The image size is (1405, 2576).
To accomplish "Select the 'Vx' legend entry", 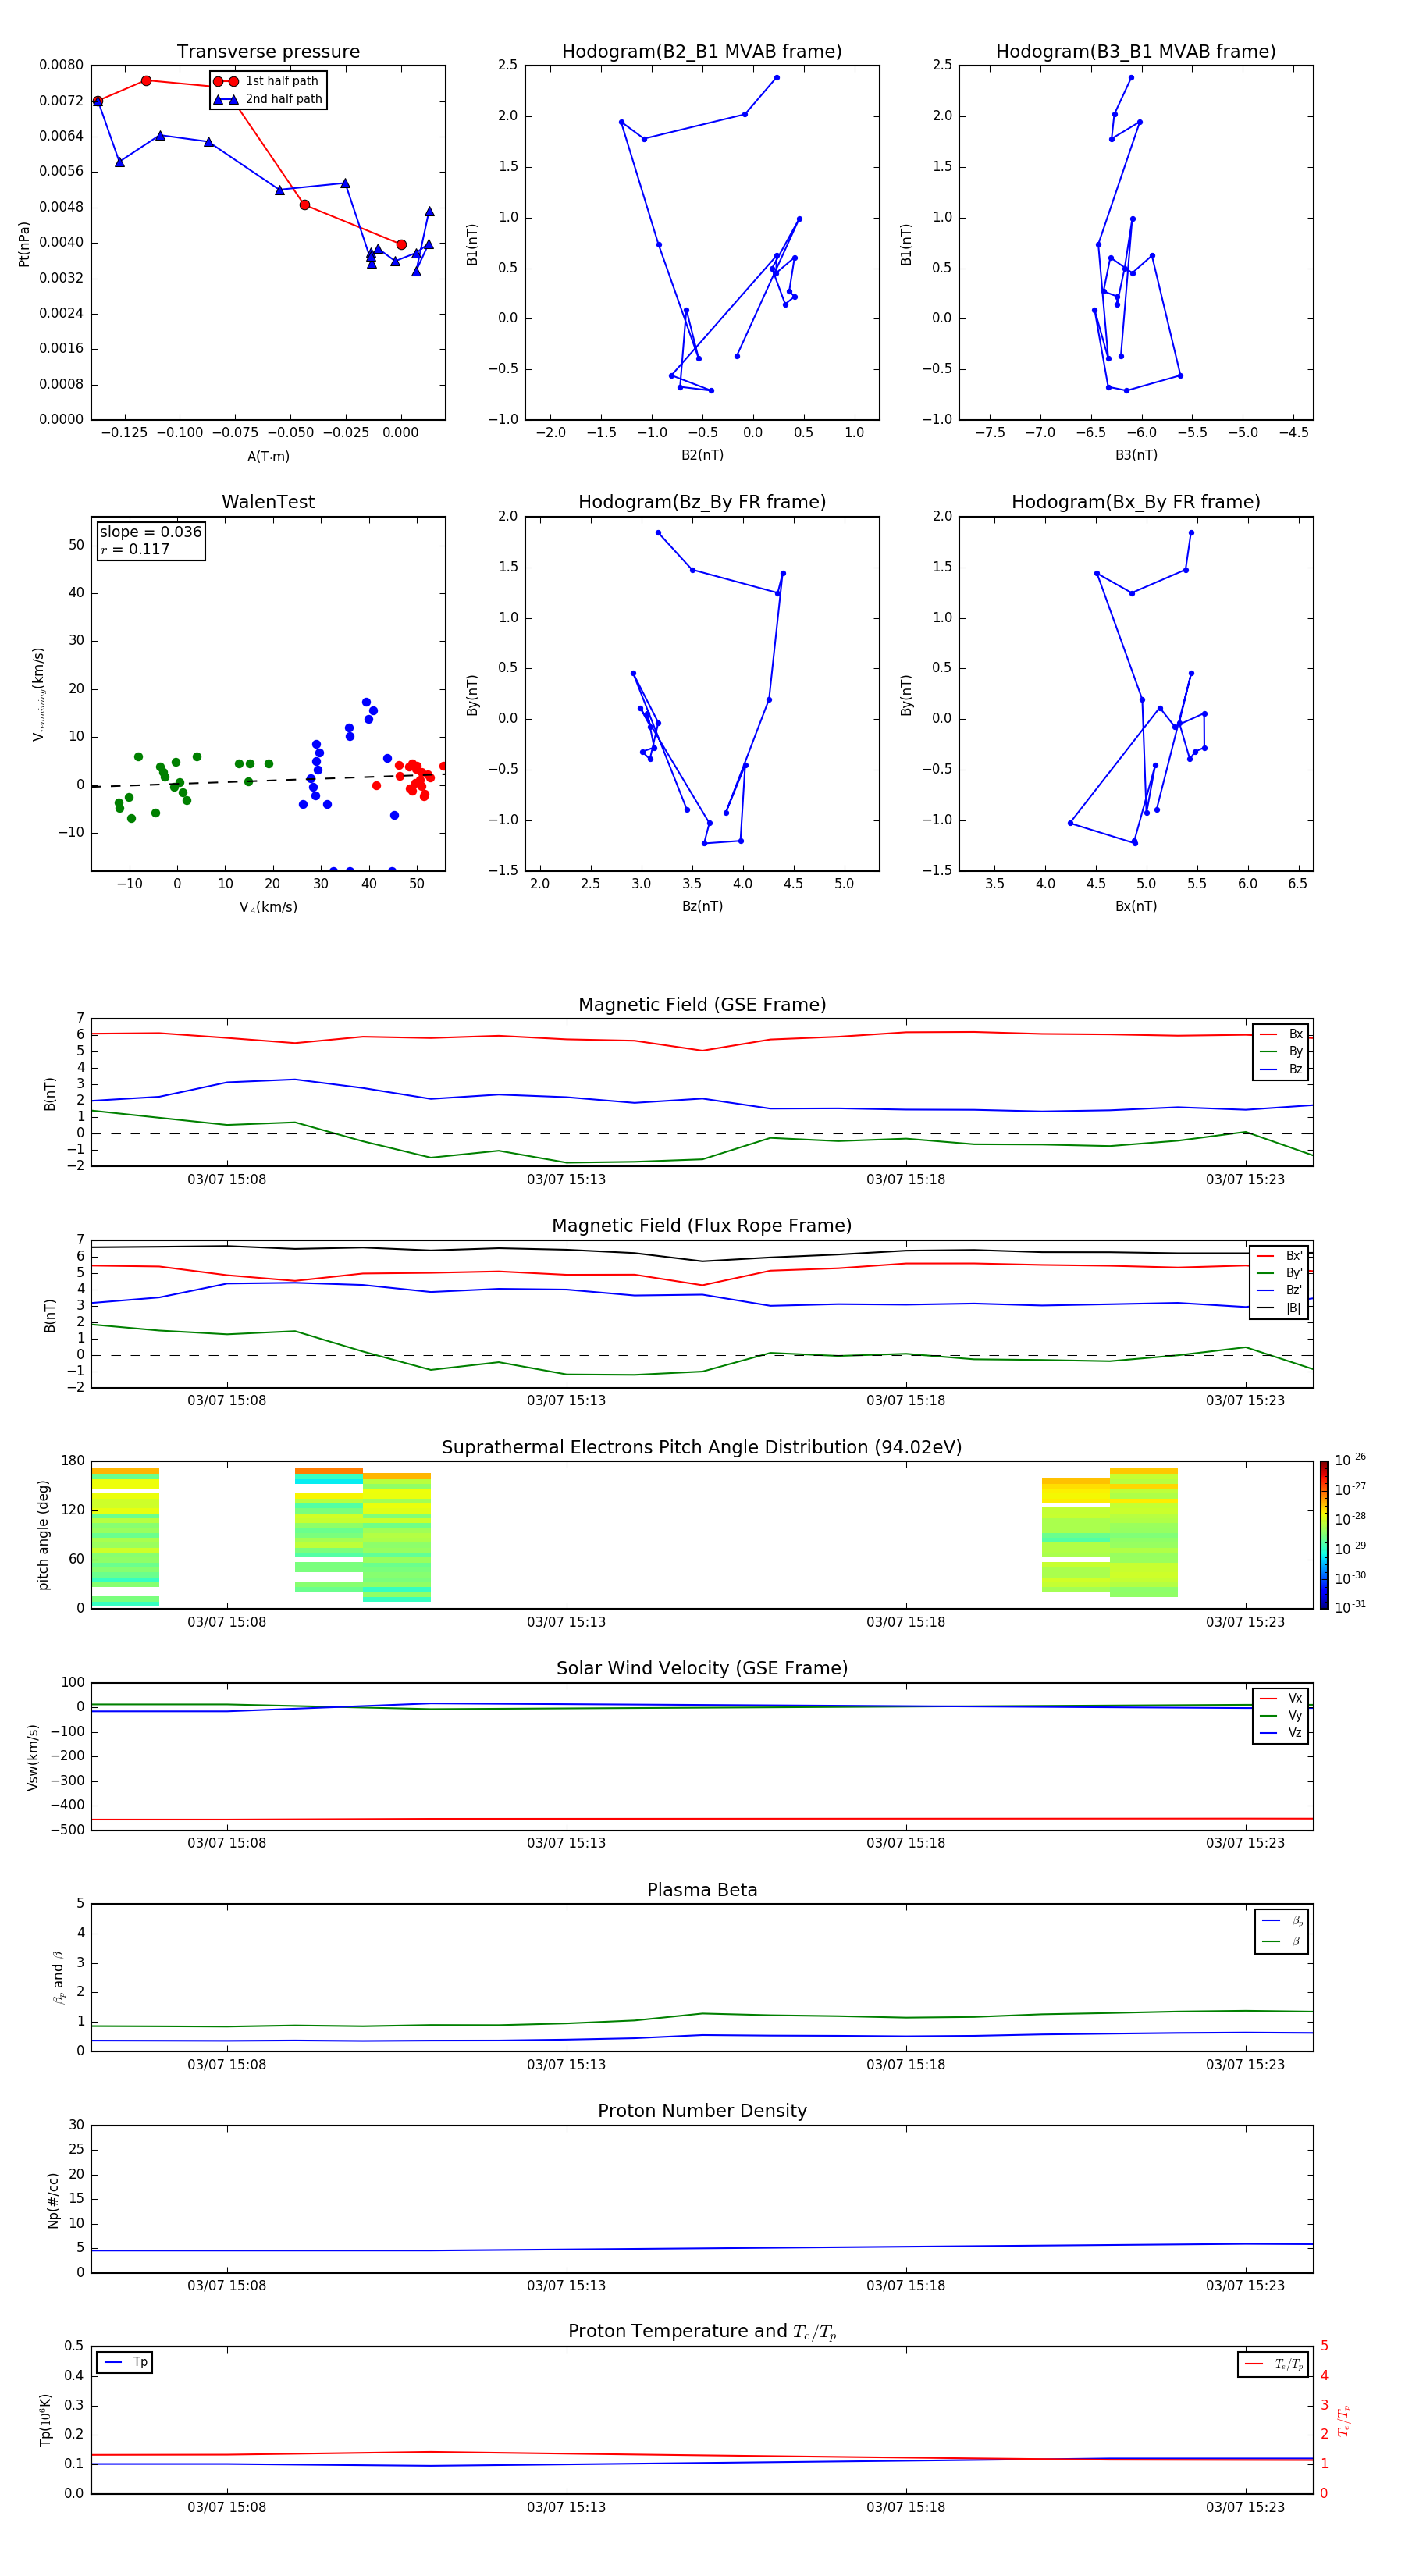I will point(1281,1698).
